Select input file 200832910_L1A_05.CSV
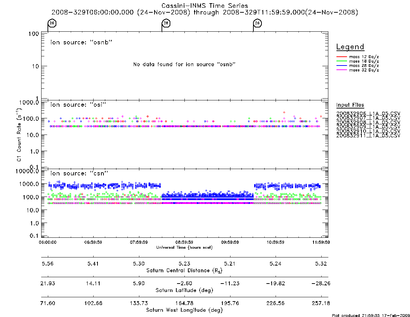Viewport: 410px width, 317px height. click(x=368, y=131)
